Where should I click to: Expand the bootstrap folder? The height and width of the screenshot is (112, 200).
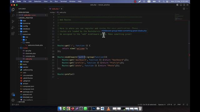tap(27, 23)
